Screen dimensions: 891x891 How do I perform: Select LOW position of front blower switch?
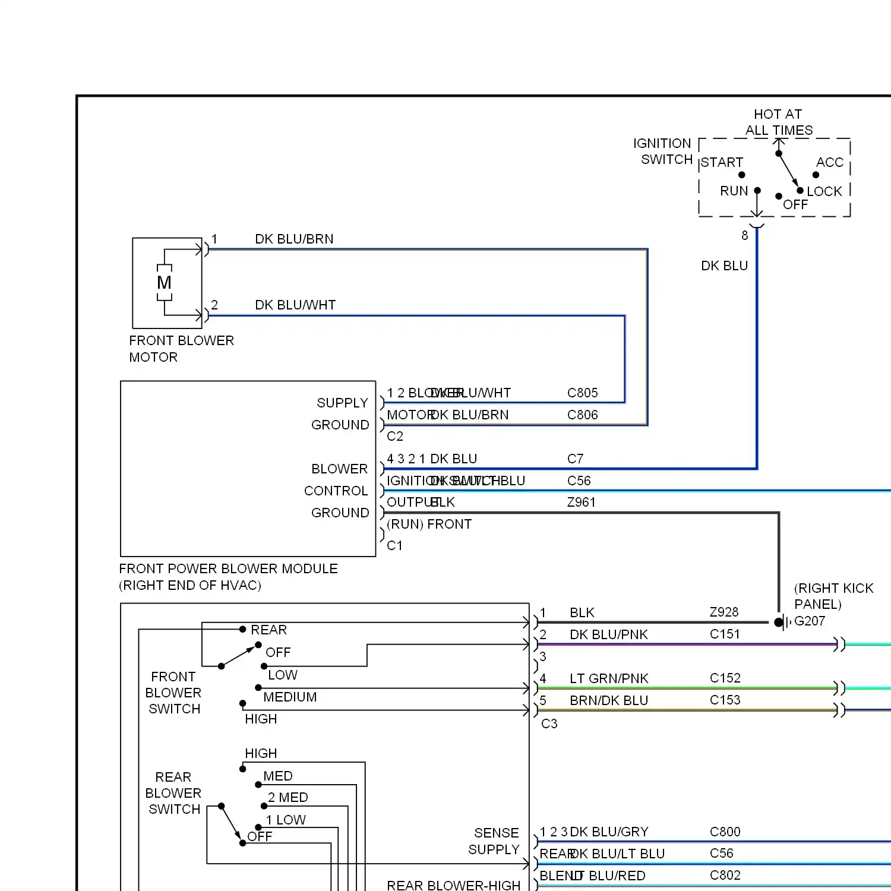coord(283,675)
